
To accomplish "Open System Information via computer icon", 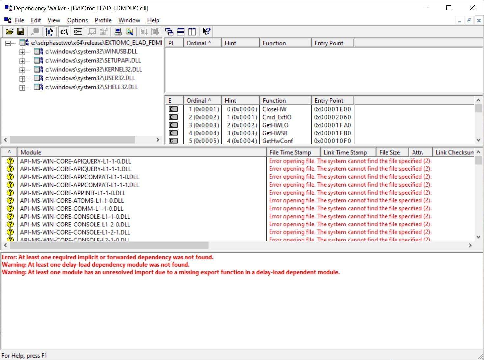I will coord(118,32).
